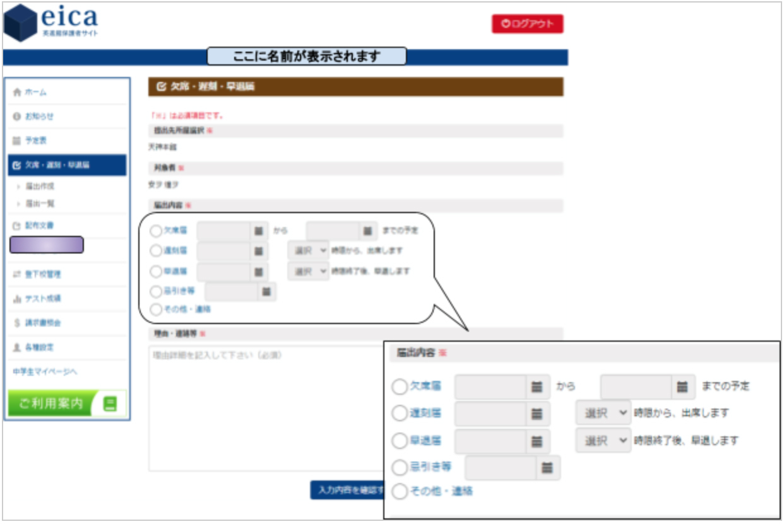Click 早退届 date field in enlarged inset

pyautogui.click(x=490, y=440)
